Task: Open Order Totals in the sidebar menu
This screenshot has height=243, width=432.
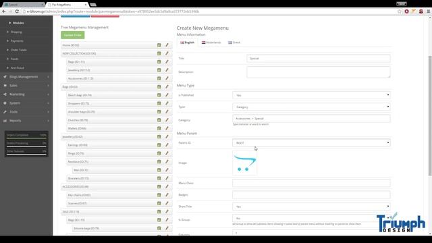Action: (19, 50)
